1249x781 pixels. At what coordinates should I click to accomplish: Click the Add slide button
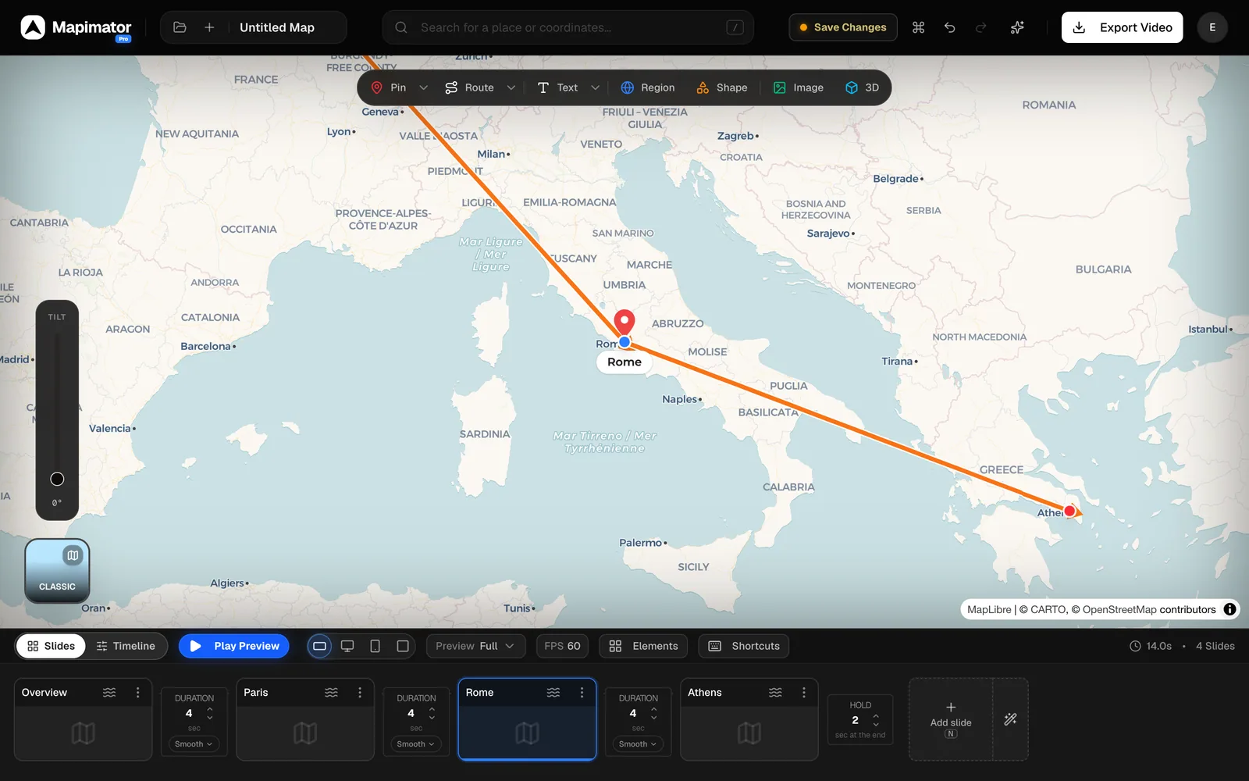point(951,719)
